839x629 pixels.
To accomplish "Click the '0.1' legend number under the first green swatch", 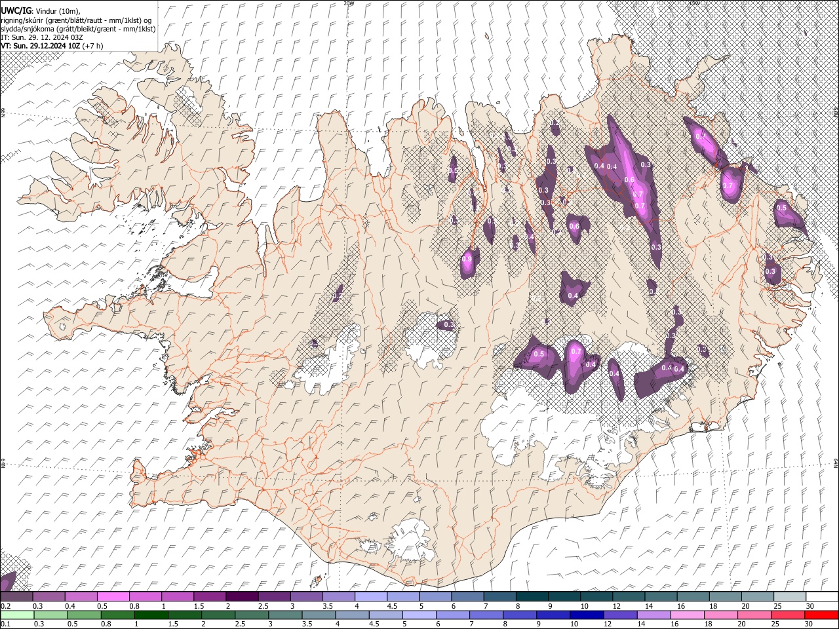I will pos(6,624).
